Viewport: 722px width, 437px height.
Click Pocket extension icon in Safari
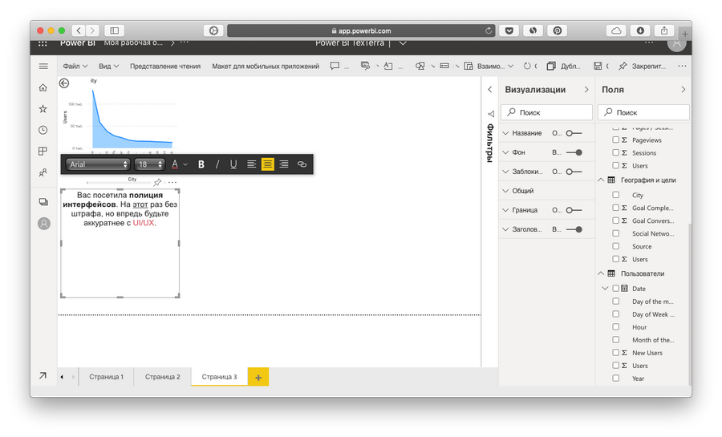pos(509,30)
